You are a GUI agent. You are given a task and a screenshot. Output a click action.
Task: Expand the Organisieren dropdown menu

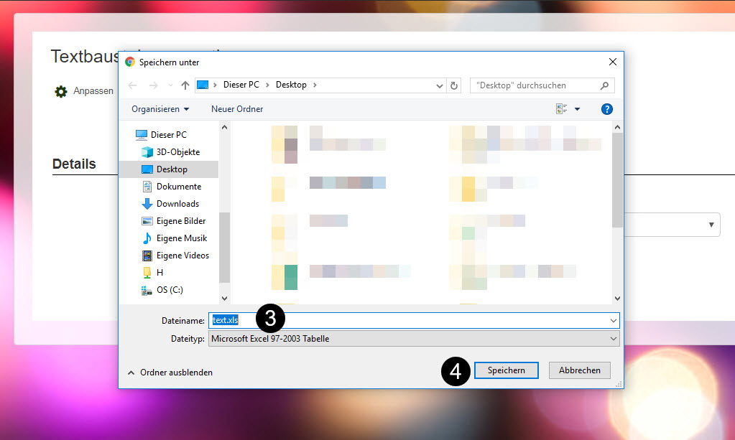coord(160,109)
